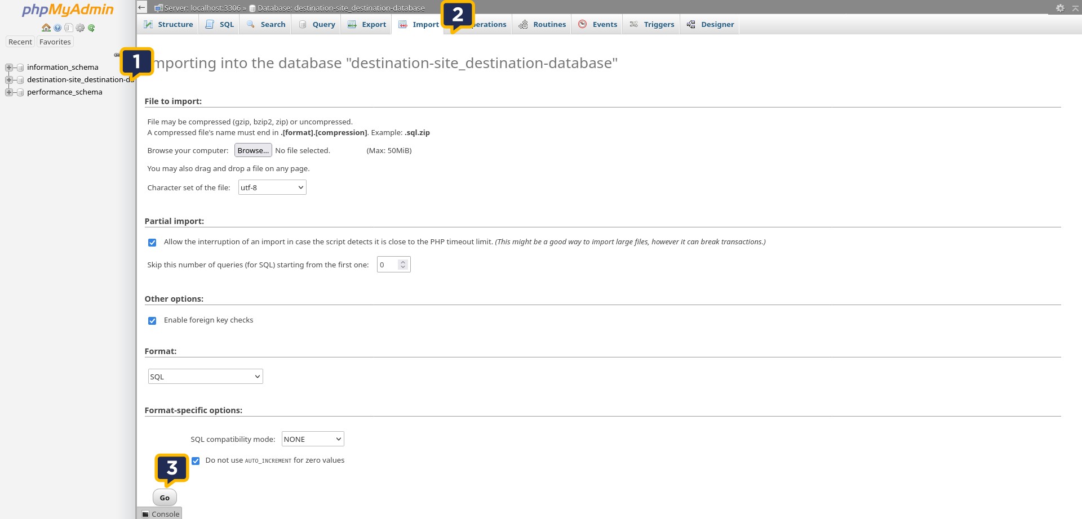1082x519 pixels.
Task: Toggle 'Allow the interruption of an import' checkbox
Action: pyautogui.click(x=152, y=243)
